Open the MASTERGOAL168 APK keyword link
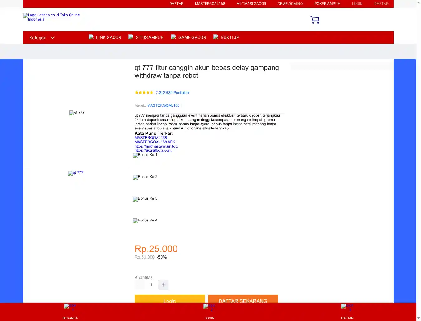Screen dimensions: 421x321 [x=155, y=142]
